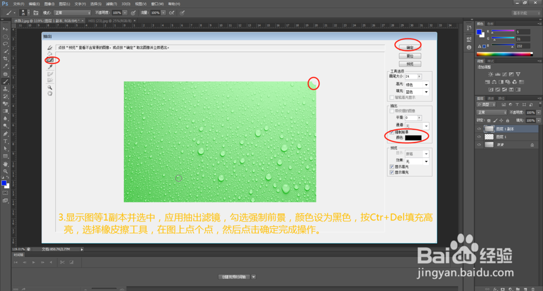Click the B value field 232
This screenshot has width=543, height=291.
pos(523,46)
